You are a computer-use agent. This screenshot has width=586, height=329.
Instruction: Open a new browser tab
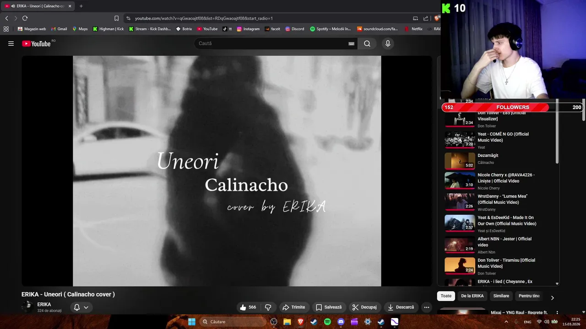tap(81, 6)
